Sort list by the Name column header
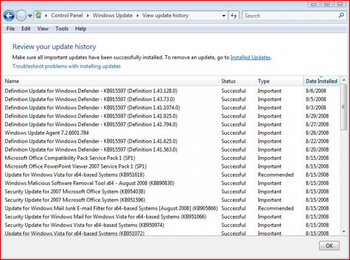The image size is (350, 260). tap(110, 81)
